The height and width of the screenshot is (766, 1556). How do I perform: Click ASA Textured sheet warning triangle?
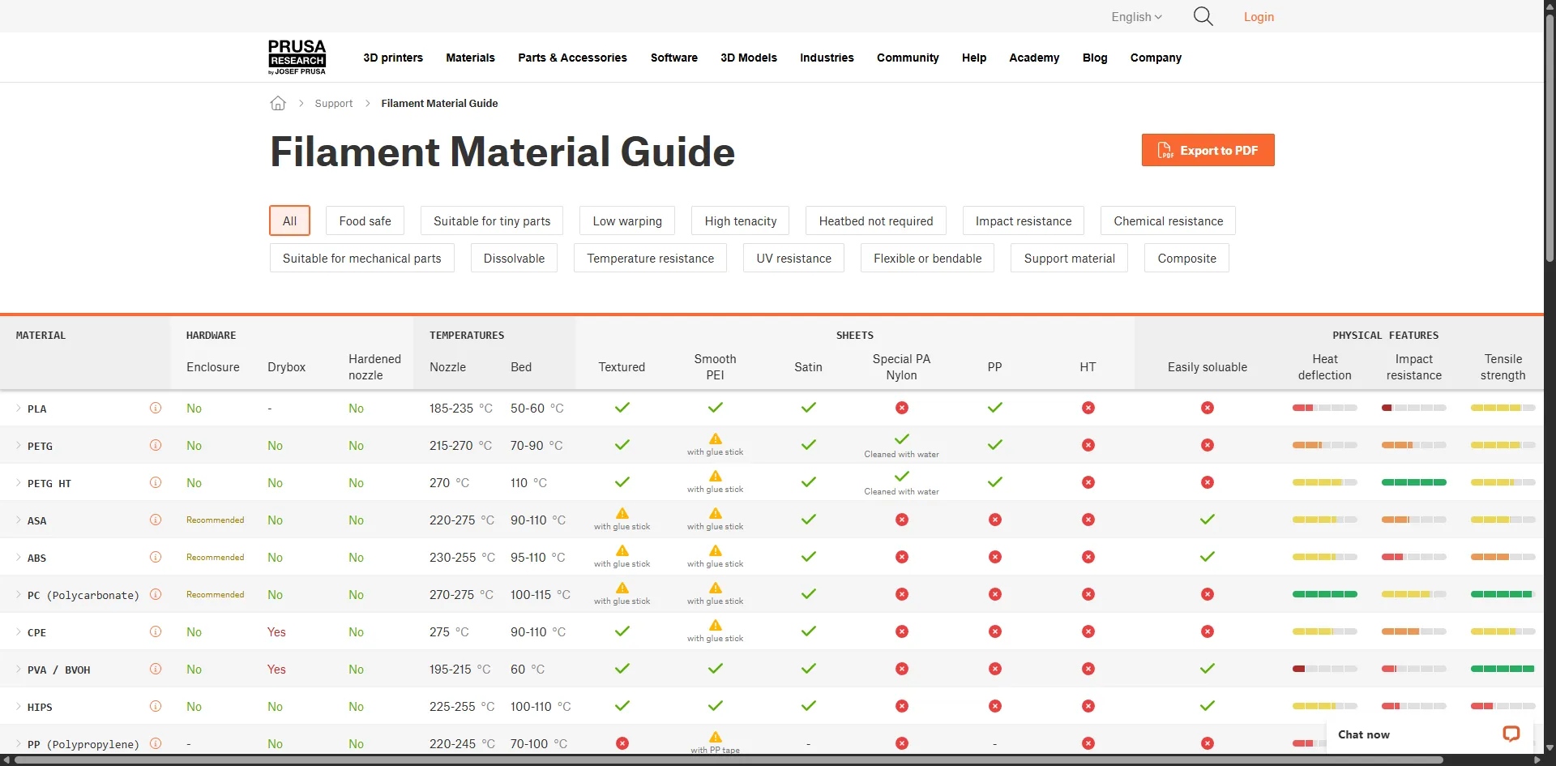[622, 513]
